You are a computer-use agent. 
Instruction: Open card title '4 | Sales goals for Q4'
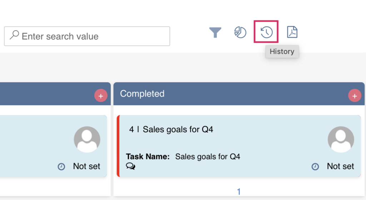171,129
